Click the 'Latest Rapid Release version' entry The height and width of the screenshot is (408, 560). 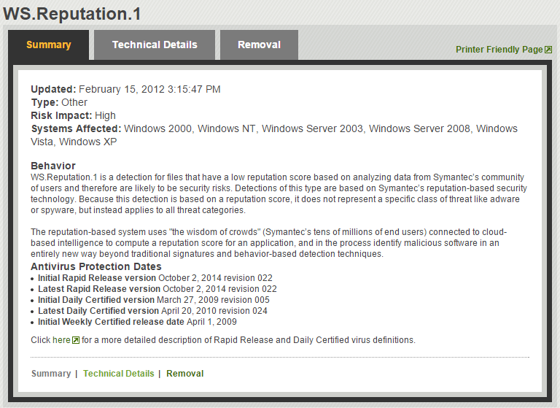(x=157, y=288)
